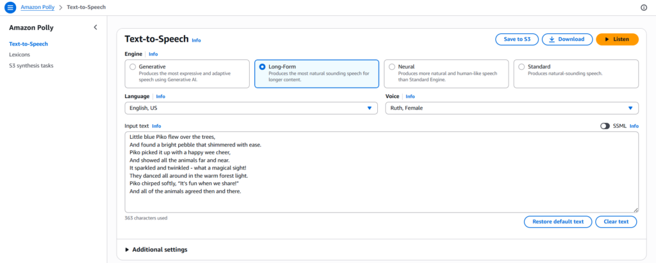Select the Generative engine option
This screenshot has height=263, width=656.
133,67
